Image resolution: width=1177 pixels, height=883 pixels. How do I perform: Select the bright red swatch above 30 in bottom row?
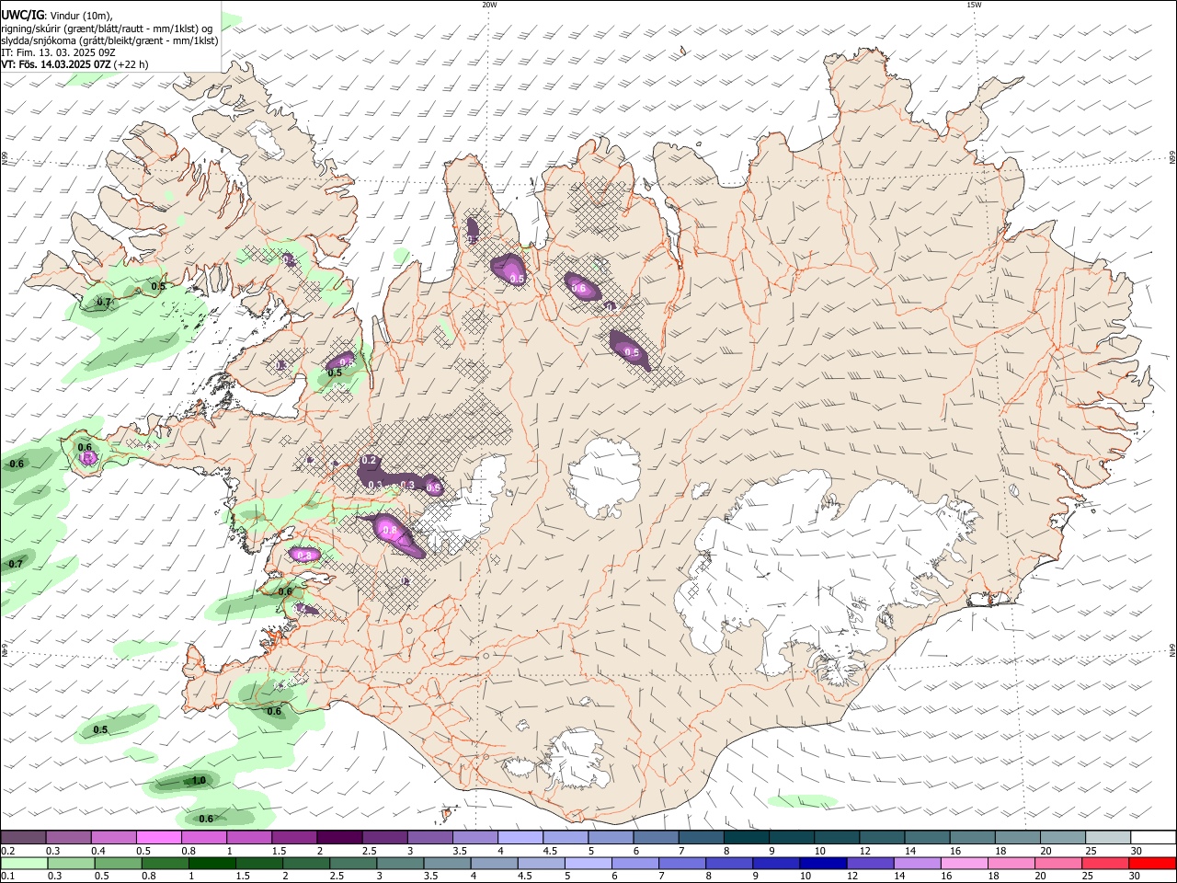1153,863
